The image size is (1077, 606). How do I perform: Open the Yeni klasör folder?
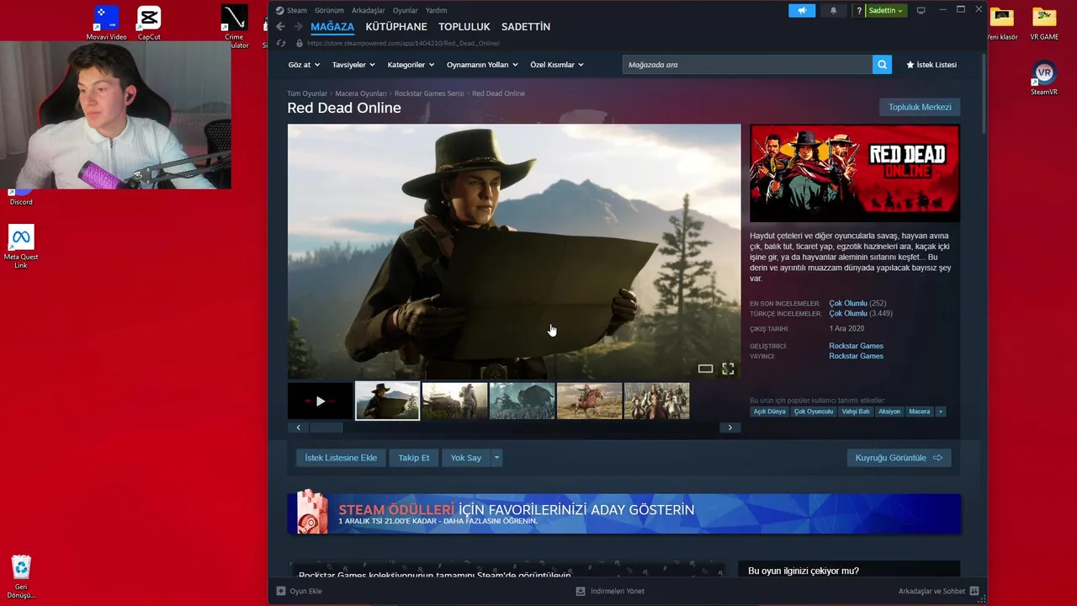1002,24
